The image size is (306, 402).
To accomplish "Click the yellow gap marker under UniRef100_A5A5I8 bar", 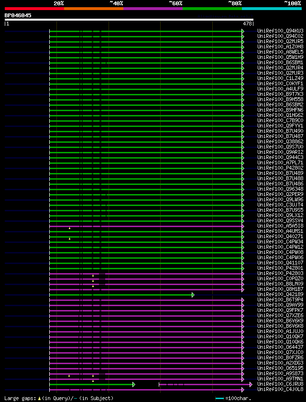I will click(70, 228).
